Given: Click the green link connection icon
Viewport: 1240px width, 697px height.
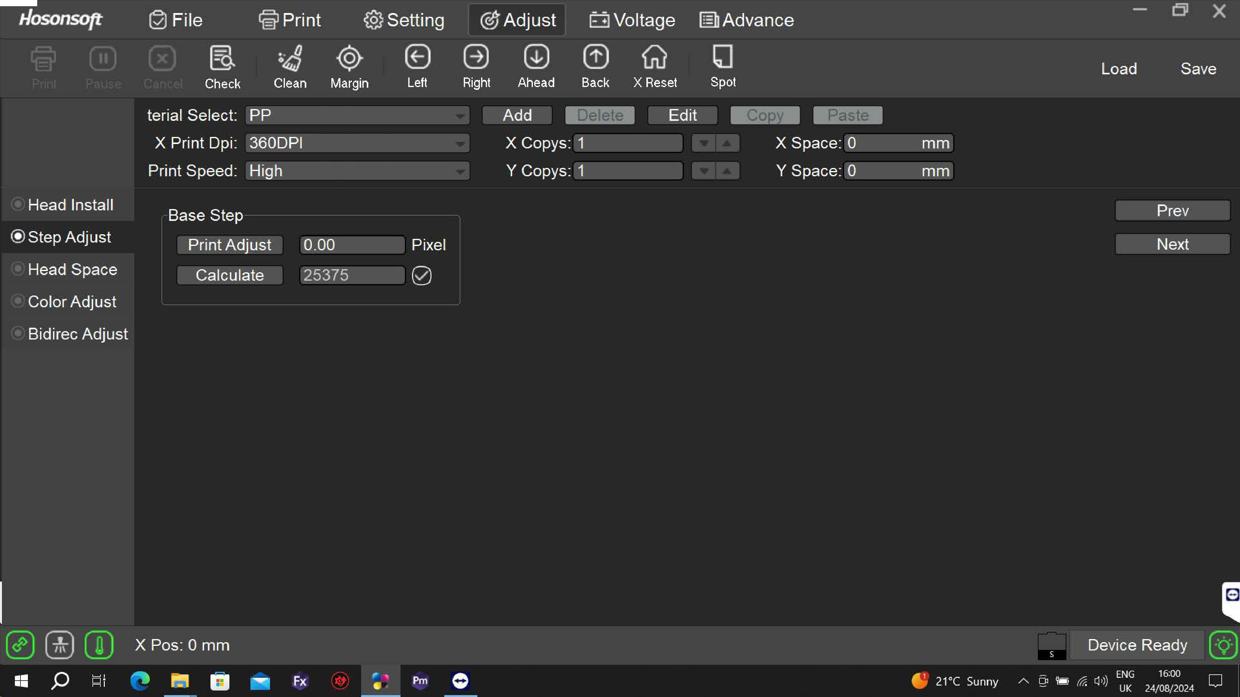Looking at the screenshot, I should coord(20,645).
